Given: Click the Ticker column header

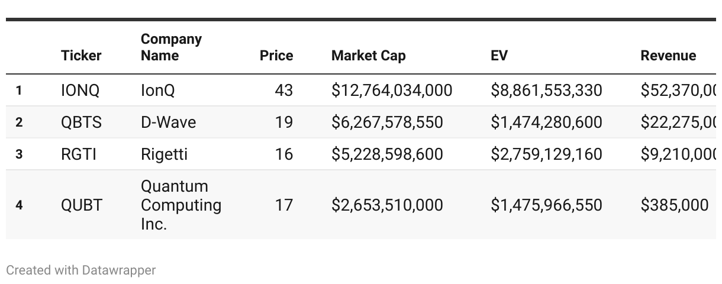Looking at the screenshot, I should (81, 56).
